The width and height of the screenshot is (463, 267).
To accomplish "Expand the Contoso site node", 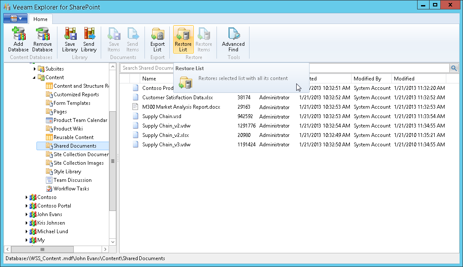I will coord(26,197).
